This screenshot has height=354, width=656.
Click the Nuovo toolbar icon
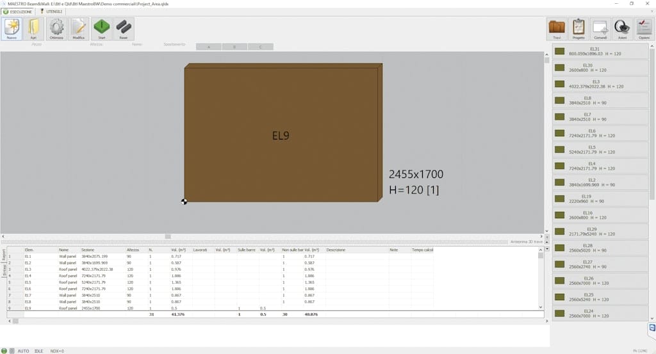(12, 29)
